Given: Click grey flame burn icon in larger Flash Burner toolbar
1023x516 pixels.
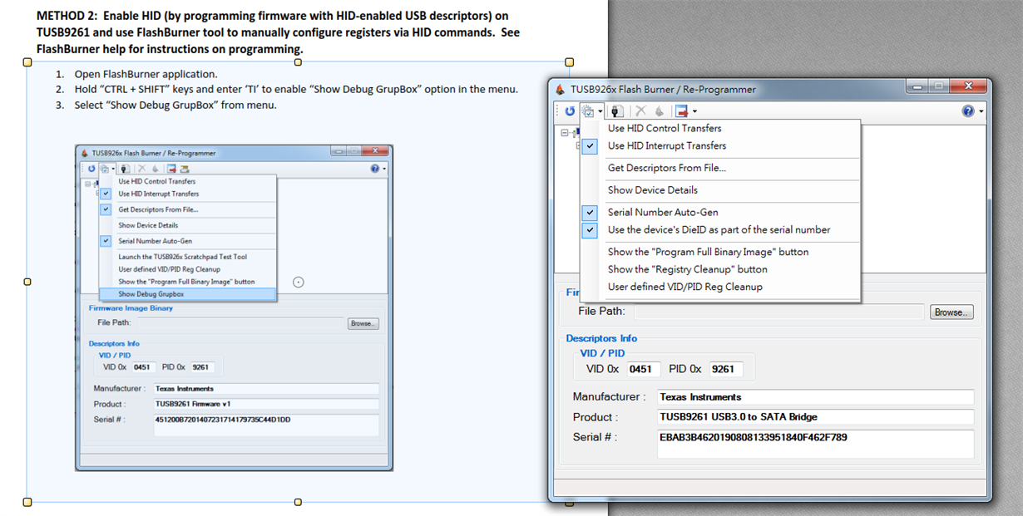Looking at the screenshot, I should coord(659,111).
